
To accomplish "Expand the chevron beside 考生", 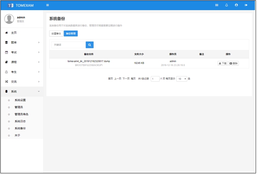I will (x=39, y=72).
